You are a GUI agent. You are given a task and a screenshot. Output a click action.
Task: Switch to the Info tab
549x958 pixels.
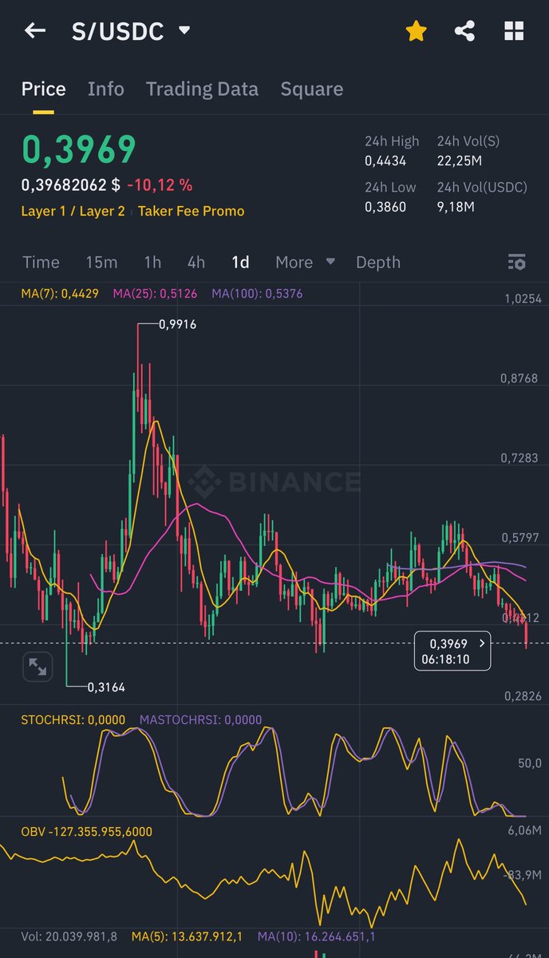point(106,89)
